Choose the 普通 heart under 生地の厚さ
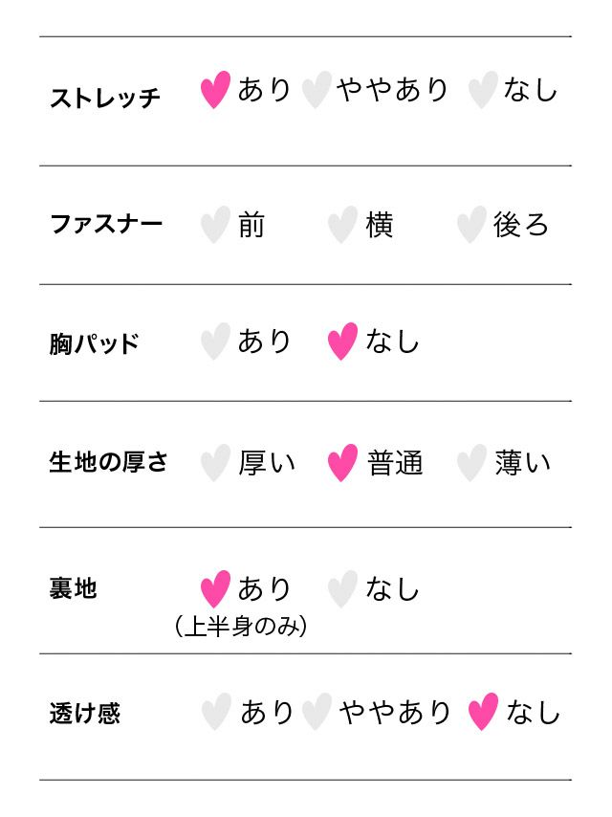612x817 pixels. click(342, 464)
